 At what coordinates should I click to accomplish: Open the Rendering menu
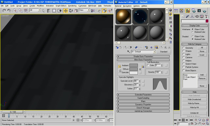pyautogui.click(x=72, y=6)
